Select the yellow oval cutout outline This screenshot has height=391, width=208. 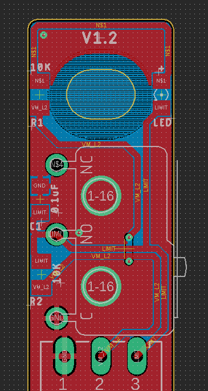click(101, 94)
